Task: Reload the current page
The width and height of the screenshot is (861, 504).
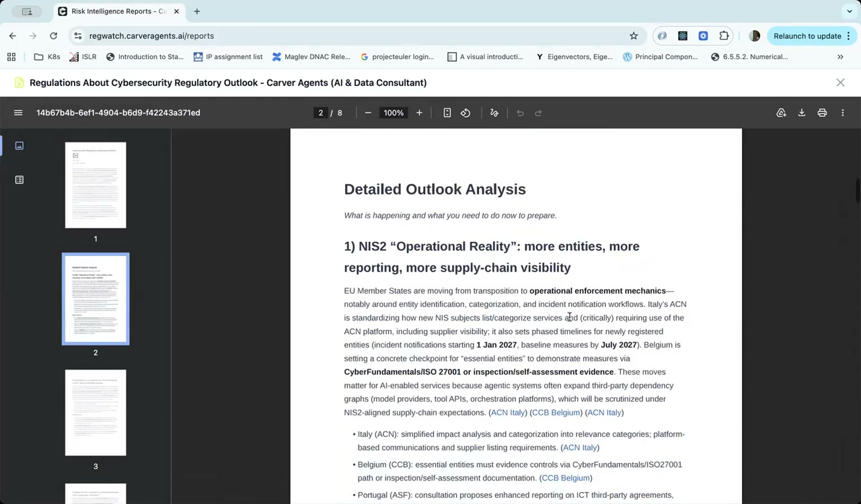Action: (x=53, y=36)
